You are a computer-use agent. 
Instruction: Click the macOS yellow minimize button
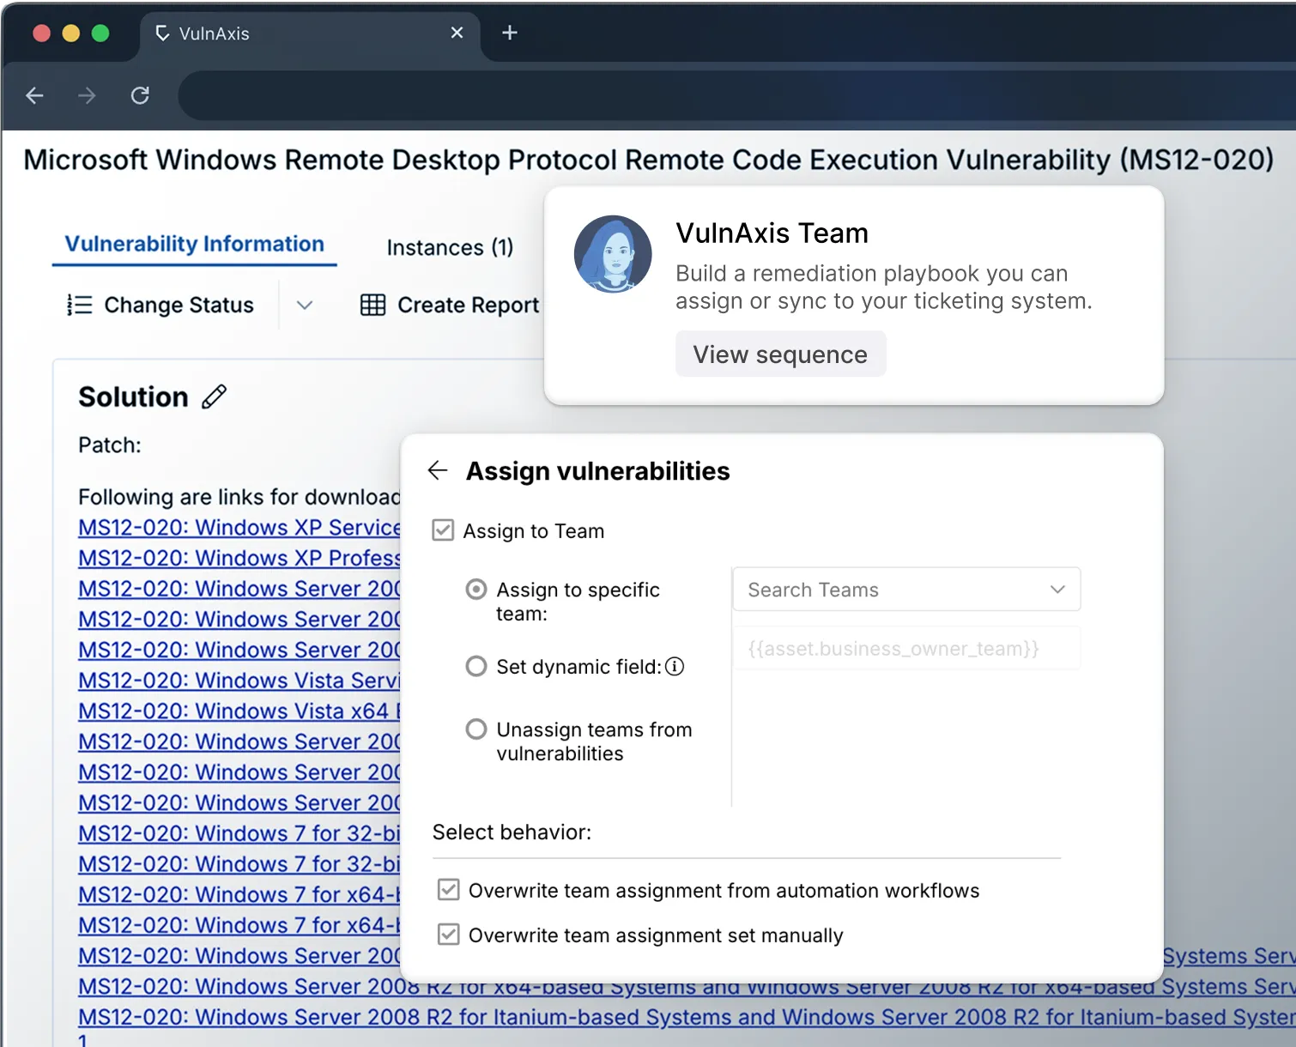tap(71, 33)
